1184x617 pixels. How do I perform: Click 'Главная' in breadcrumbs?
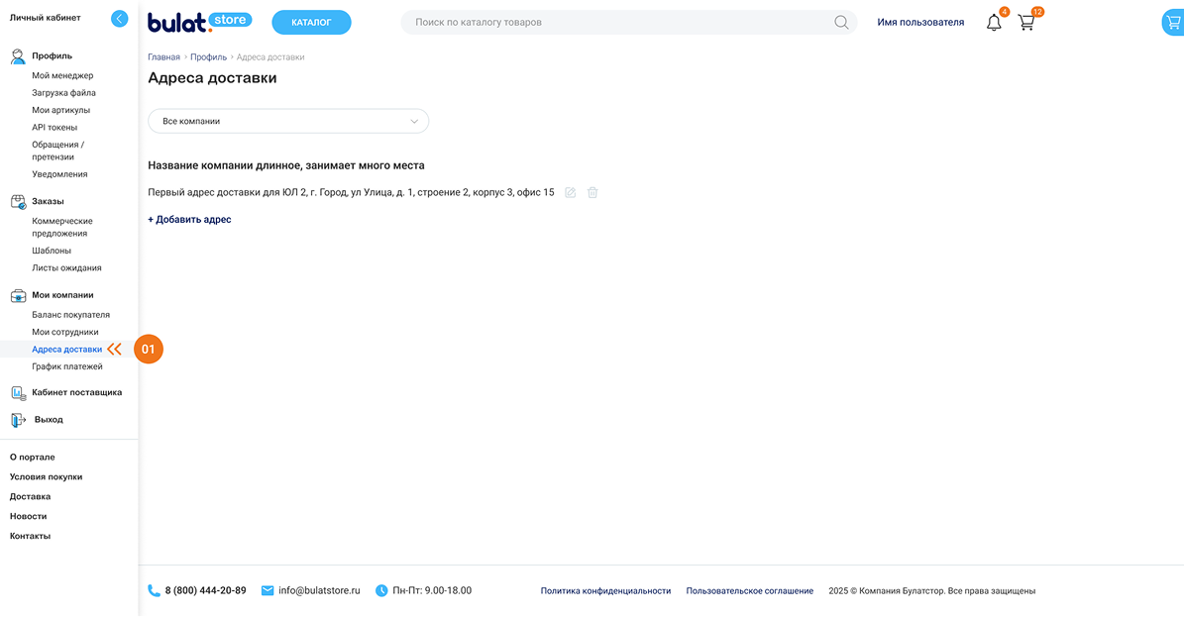[163, 57]
